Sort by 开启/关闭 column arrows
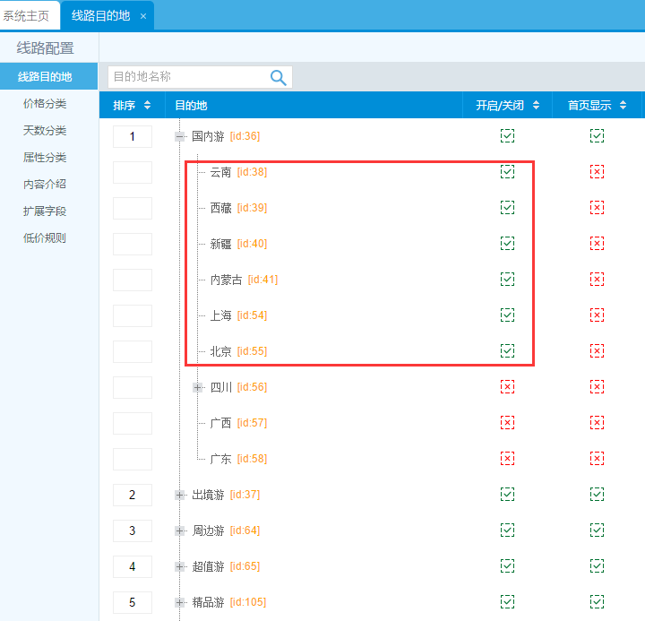Image resolution: width=645 pixels, height=621 pixels. pyautogui.click(x=536, y=106)
